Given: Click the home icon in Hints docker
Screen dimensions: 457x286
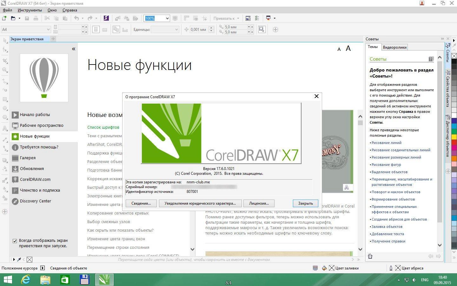Looking at the screenshot, I should (370, 256).
